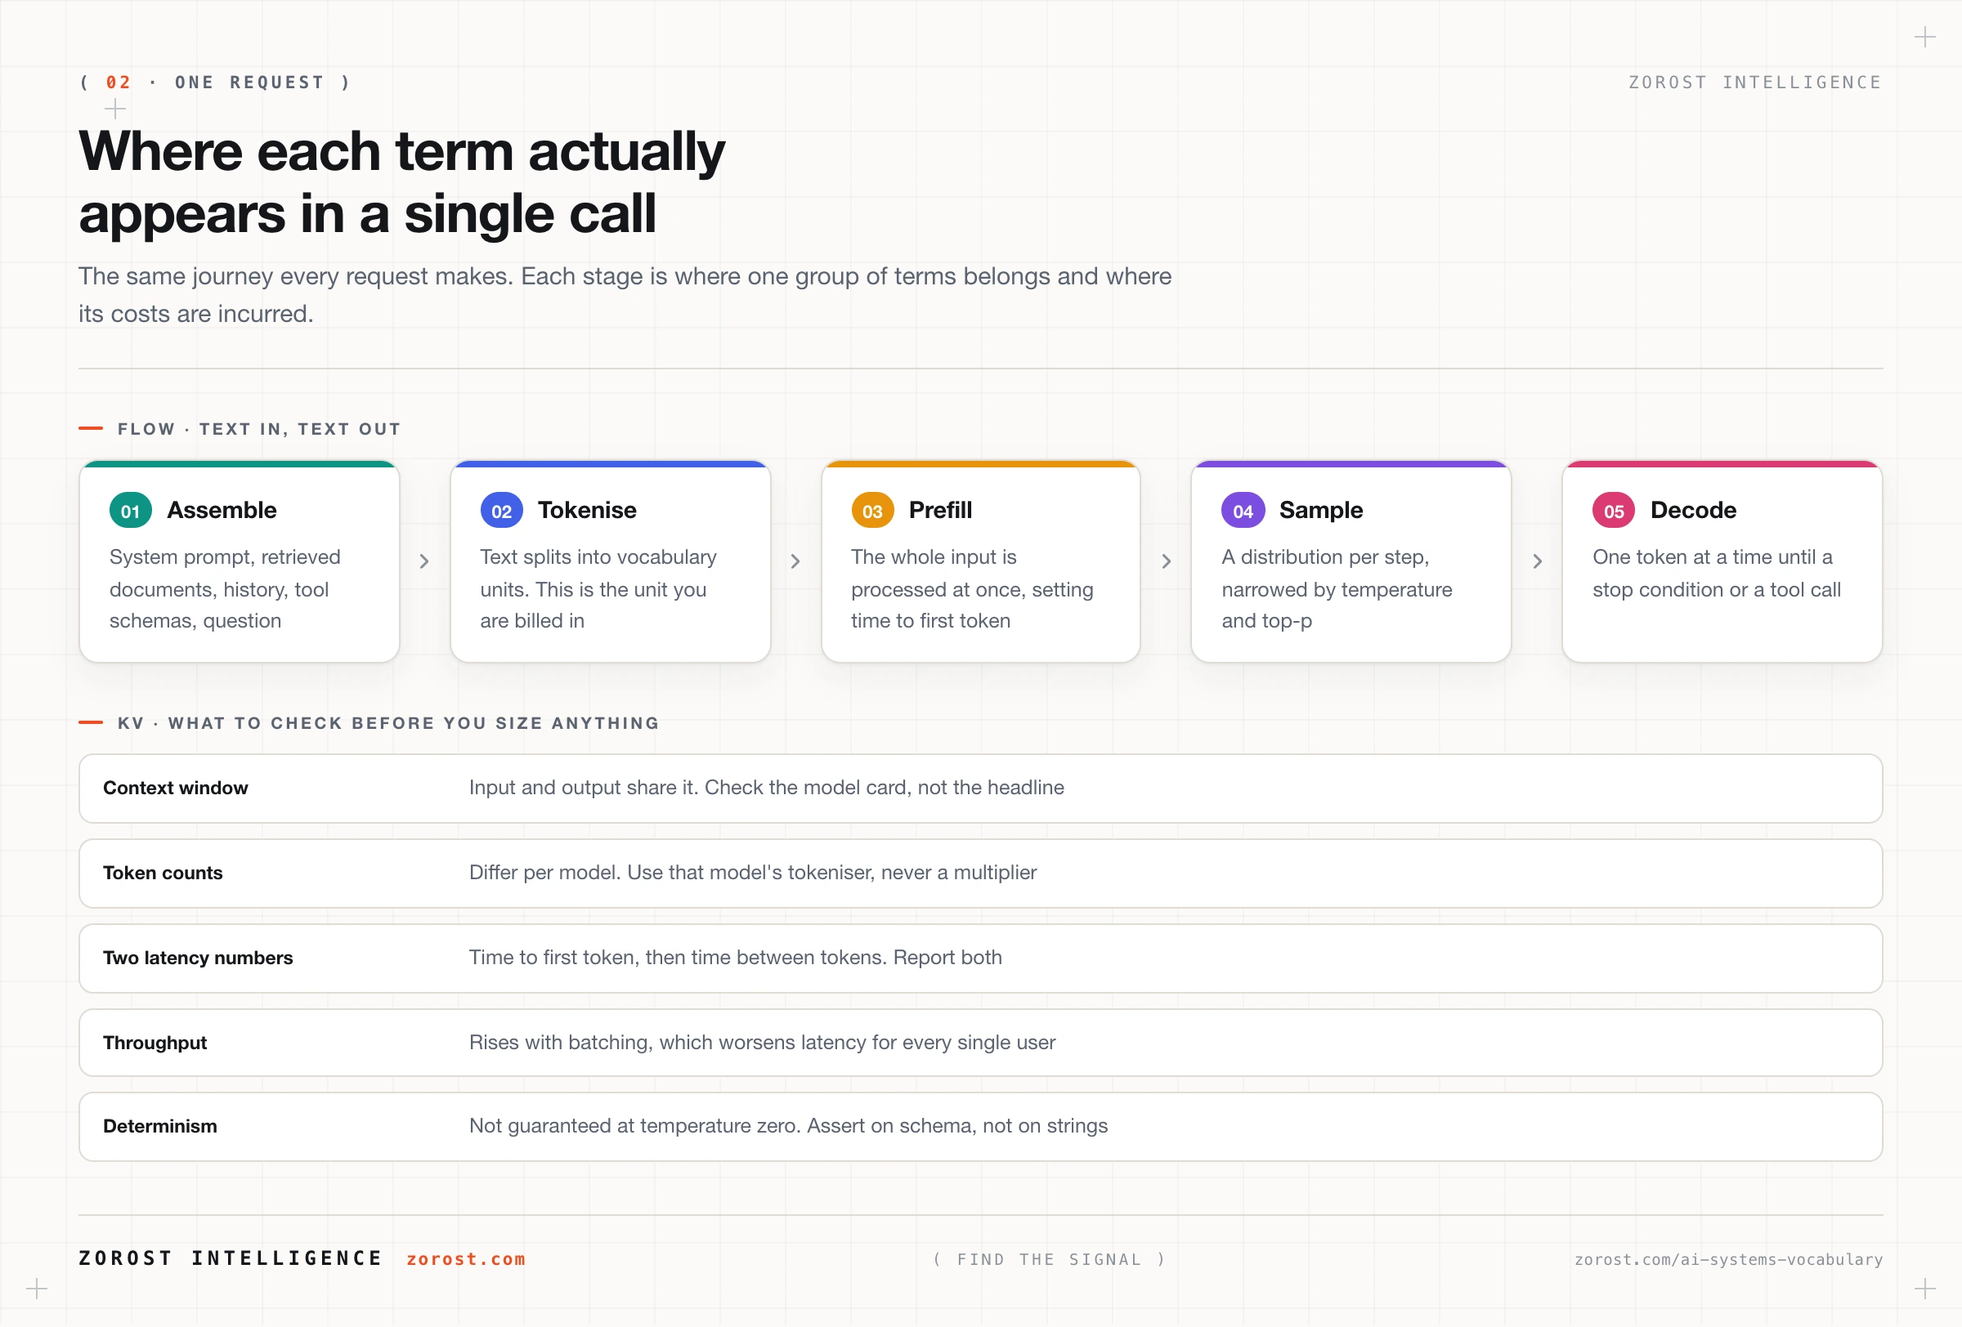
Task: Click the plus mark above the headline
Action: (114, 109)
